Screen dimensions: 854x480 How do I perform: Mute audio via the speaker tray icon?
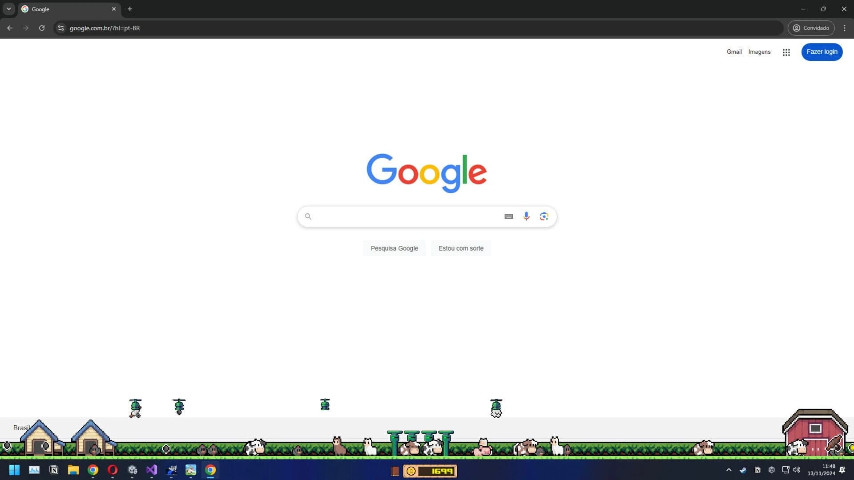(796, 470)
